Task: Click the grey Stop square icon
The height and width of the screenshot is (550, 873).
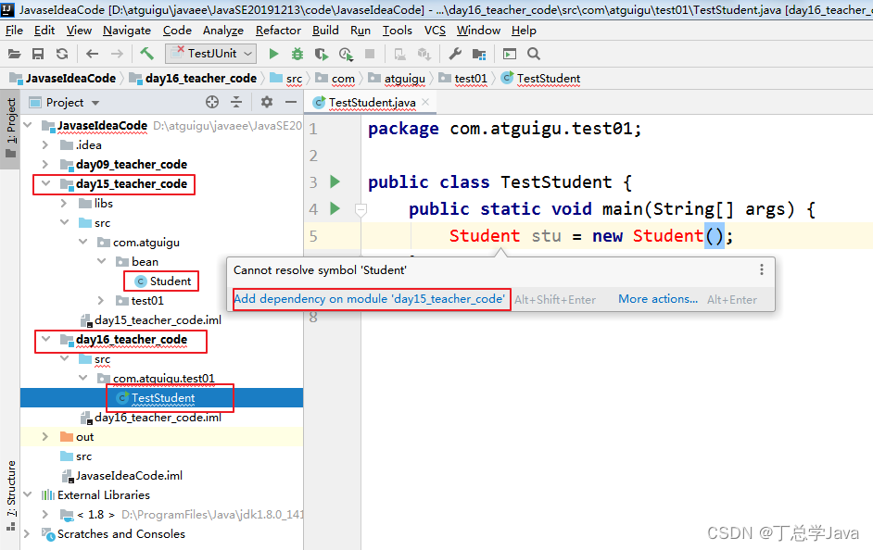Action: [370, 54]
